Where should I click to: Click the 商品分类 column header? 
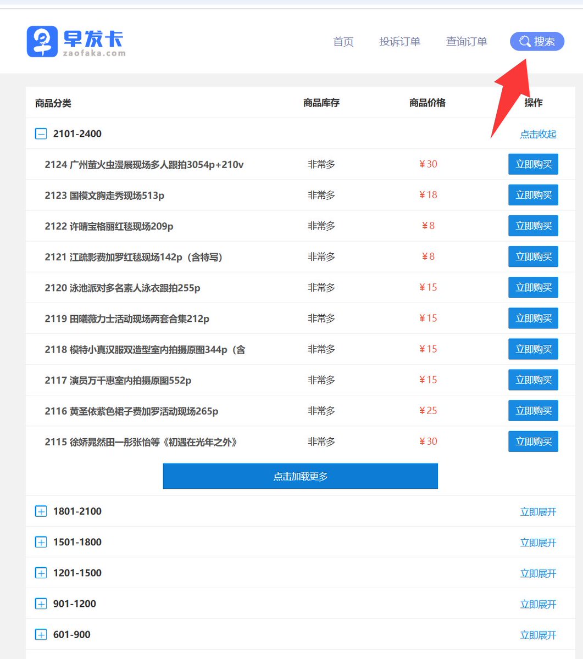click(53, 103)
